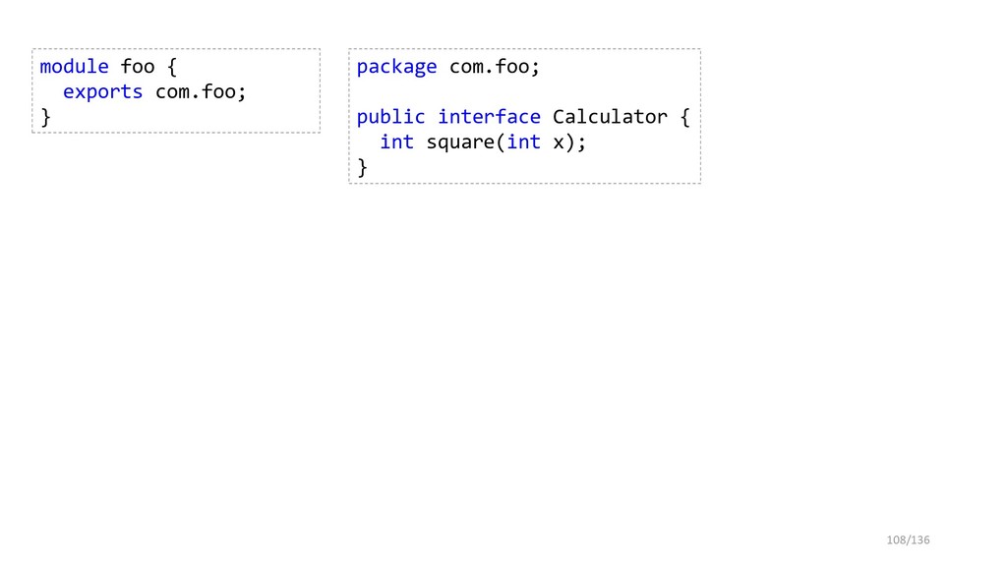Click the opening brace after Calculator
Viewport: 1007px width, 566px height.
[684, 117]
